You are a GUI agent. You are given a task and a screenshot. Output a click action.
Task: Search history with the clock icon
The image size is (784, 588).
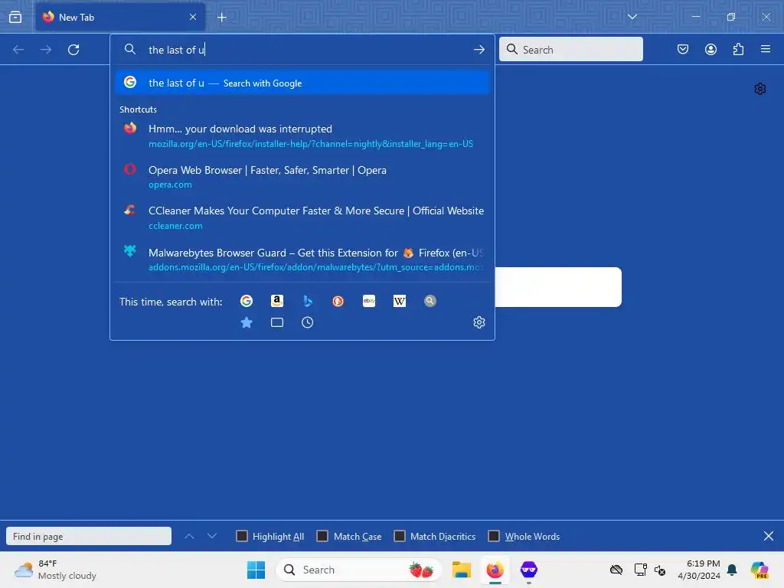308,322
